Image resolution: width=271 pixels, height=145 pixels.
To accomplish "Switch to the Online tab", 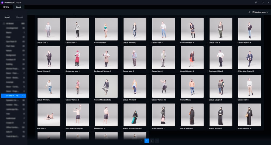I will tap(6, 7).
